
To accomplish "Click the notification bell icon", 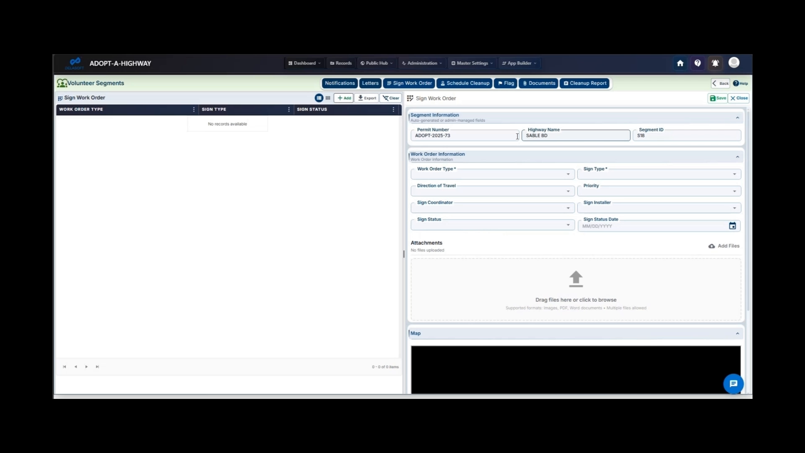I will pyautogui.click(x=715, y=63).
